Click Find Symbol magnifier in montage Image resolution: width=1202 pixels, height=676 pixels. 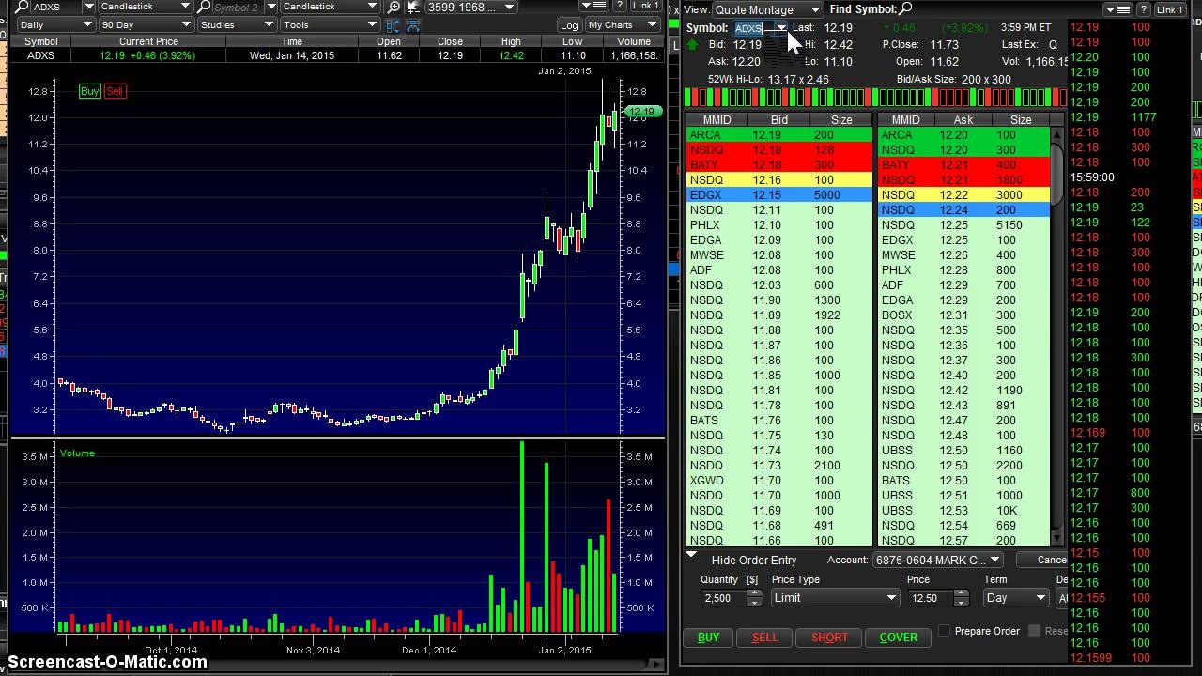click(x=905, y=9)
